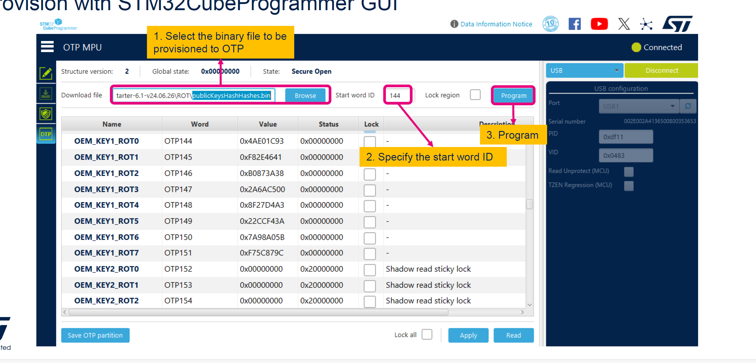Click the Start word ID field

pyautogui.click(x=398, y=95)
